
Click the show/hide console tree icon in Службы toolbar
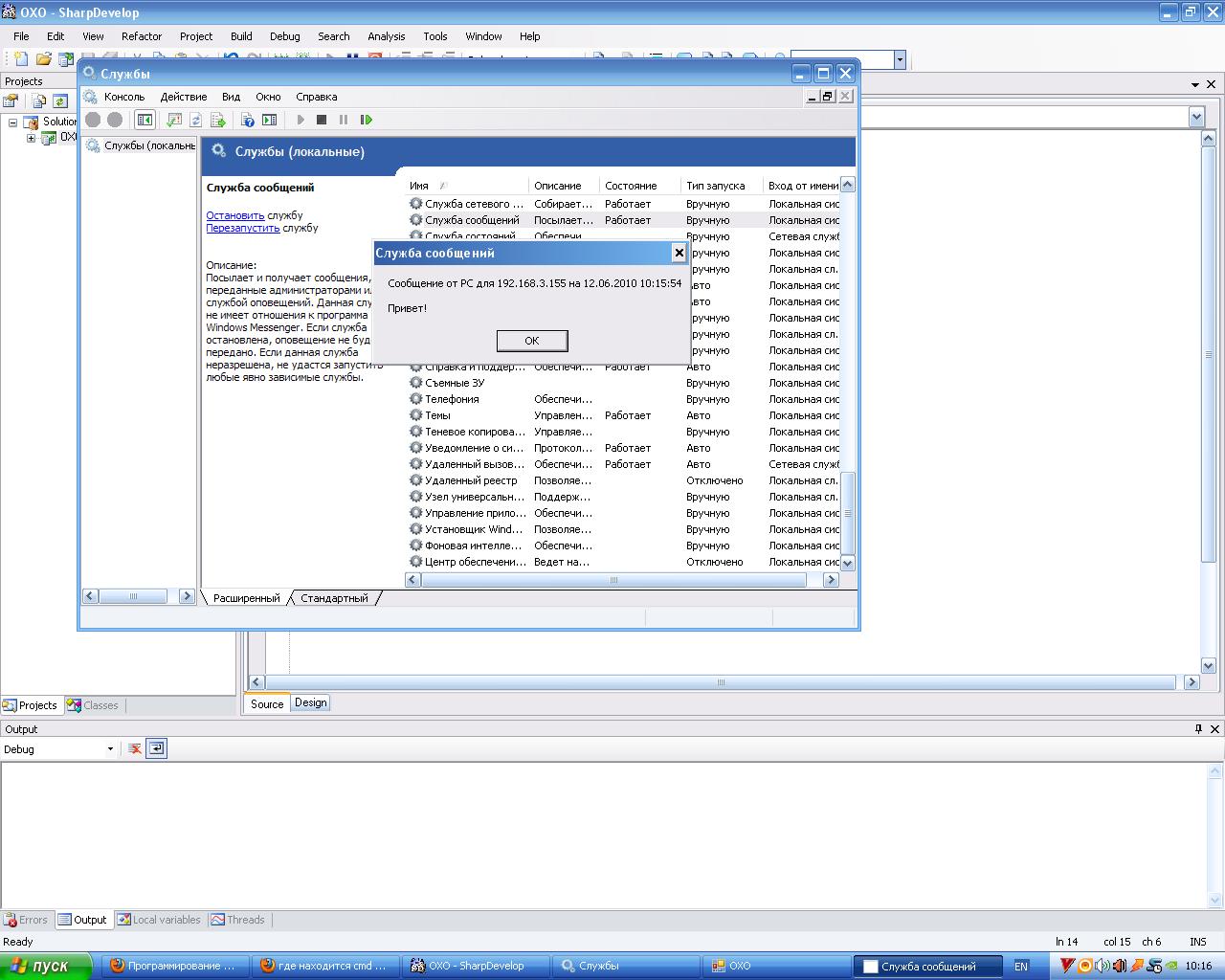point(145,120)
